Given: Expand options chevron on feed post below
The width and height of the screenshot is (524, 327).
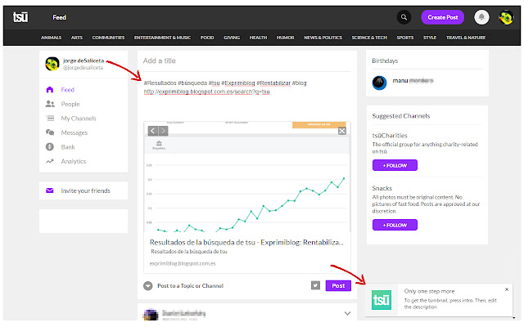Looking at the screenshot, I should pos(347,313).
